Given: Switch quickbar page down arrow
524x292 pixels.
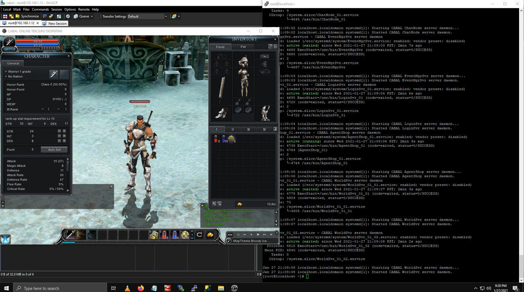Looking at the screenshot, I should coord(192,238).
